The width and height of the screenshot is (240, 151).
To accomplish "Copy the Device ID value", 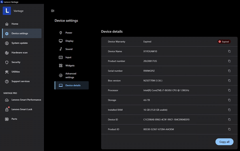I will (x=229, y=119).
